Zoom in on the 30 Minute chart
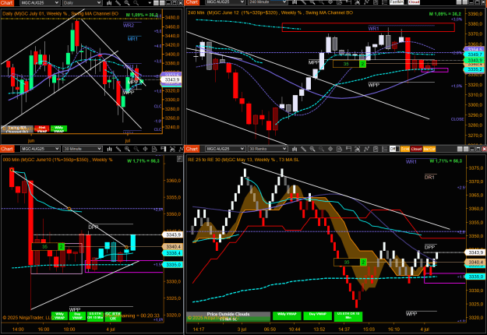487x335 pixels. point(127,149)
